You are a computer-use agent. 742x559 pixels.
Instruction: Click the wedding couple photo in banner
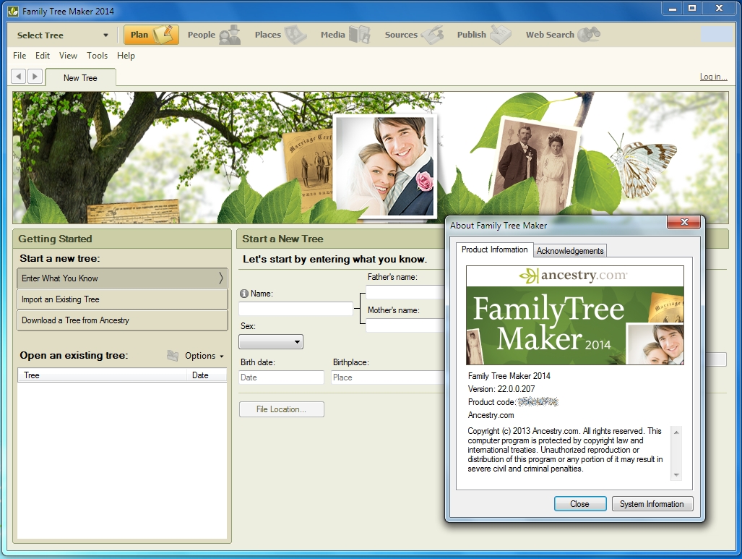tap(384, 166)
